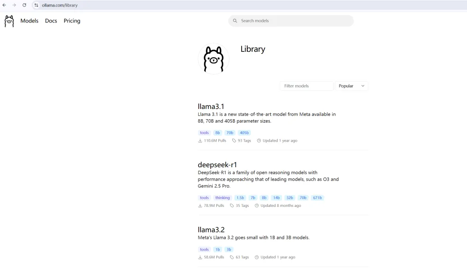This screenshot has width=467, height=273.
Task: Select the llama3.2 tools tag
Action: pos(204,250)
